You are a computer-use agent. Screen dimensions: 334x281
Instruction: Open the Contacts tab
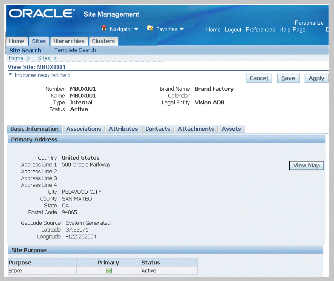click(x=158, y=129)
